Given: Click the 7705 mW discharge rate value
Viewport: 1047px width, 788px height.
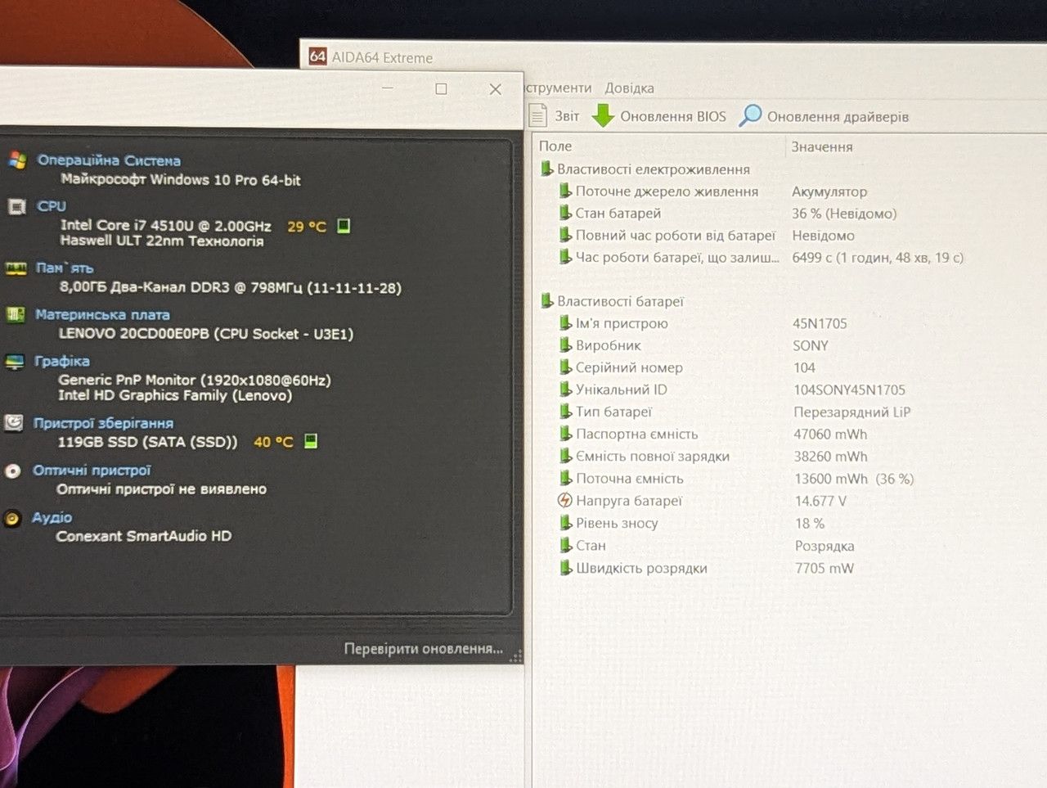Looking at the screenshot, I should pos(825,568).
